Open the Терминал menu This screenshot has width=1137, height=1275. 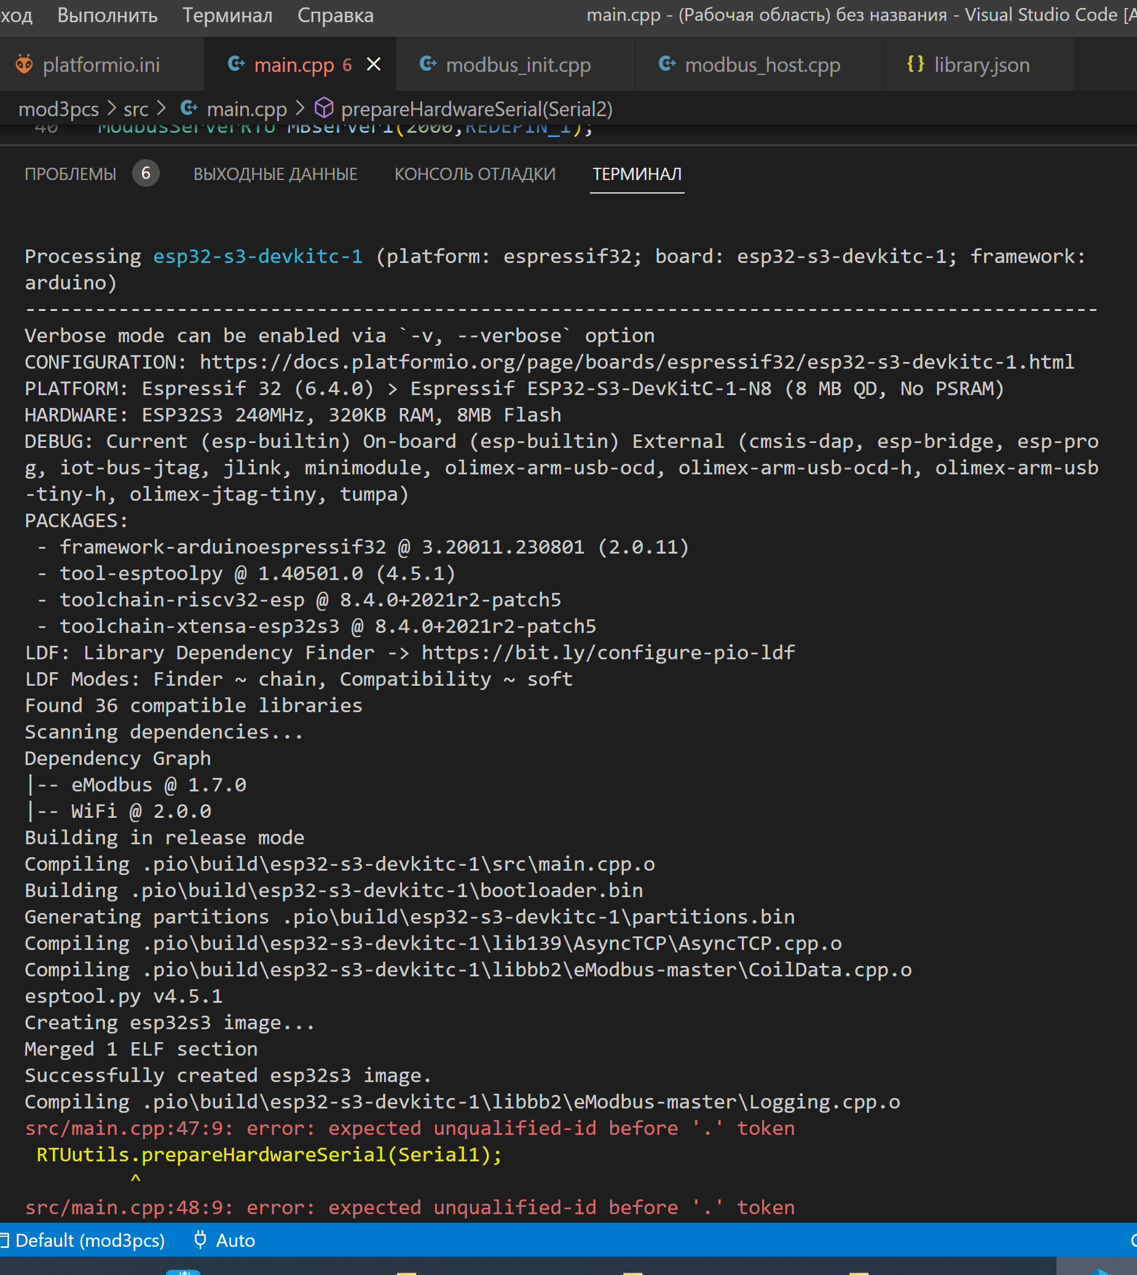pyautogui.click(x=227, y=15)
